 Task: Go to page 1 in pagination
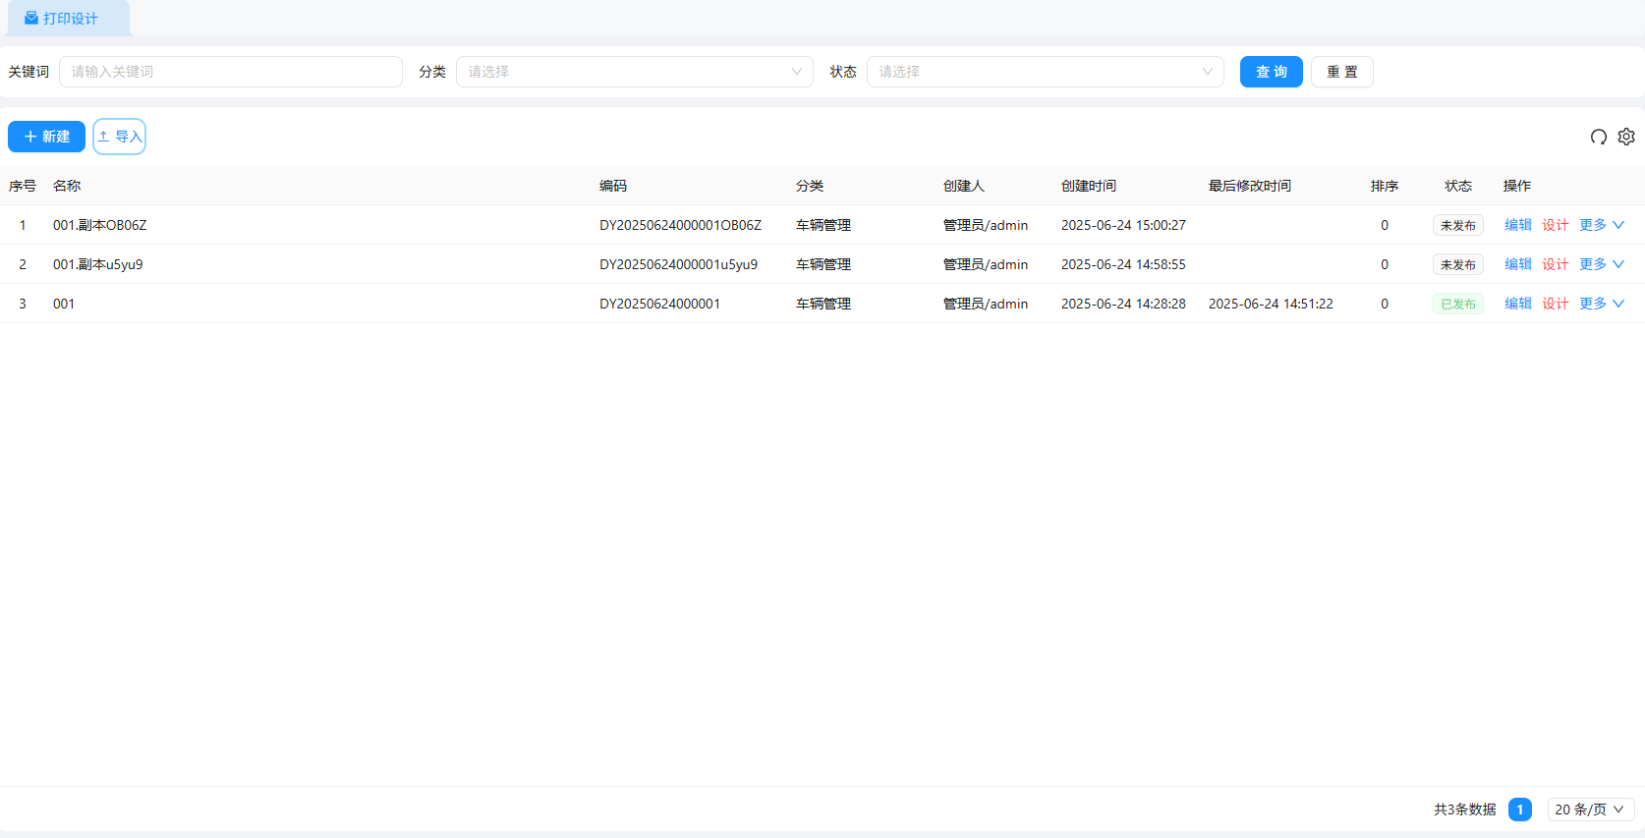[1519, 810]
